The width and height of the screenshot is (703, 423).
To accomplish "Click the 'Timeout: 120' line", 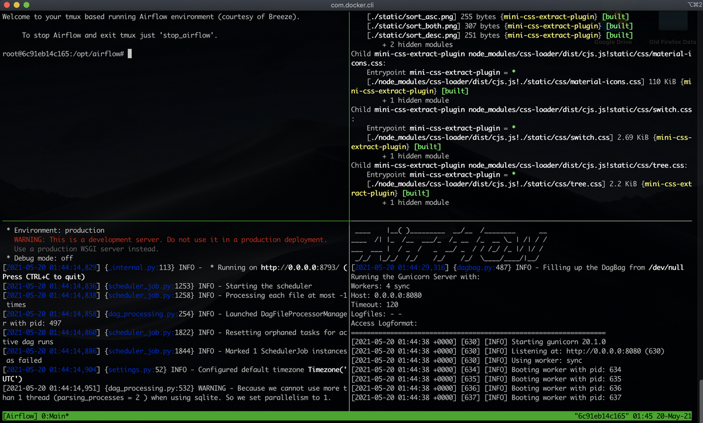I will [374, 305].
